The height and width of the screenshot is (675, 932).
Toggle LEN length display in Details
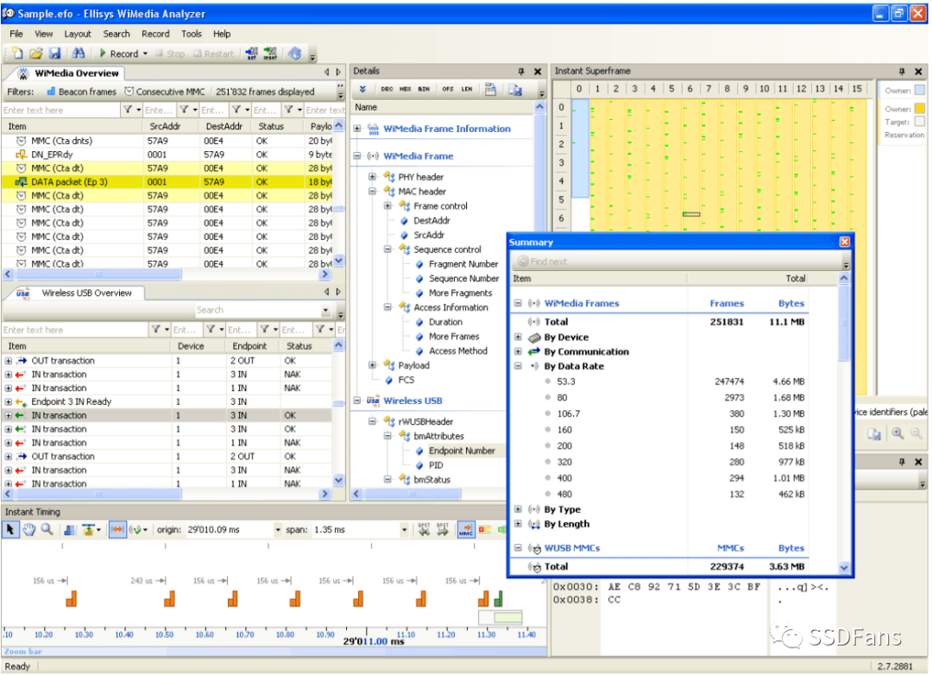pyautogui.click(x=467, y=89)
